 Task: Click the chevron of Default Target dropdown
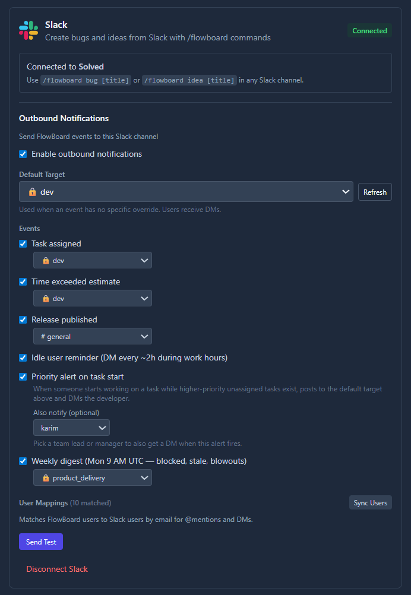coord(345,192)
